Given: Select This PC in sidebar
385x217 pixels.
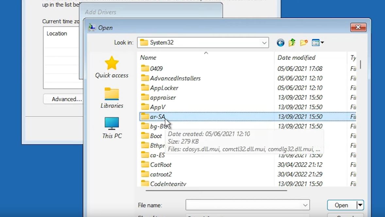Looking at the screenshot, I should click(x=112, y=128).
